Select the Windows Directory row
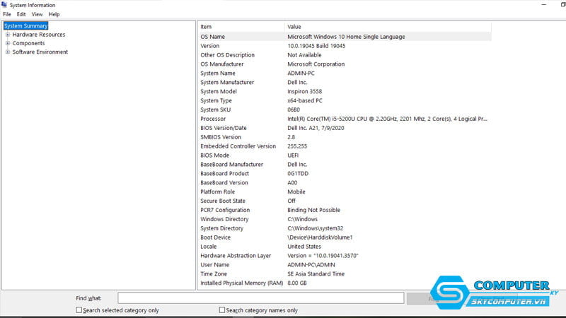Image resolution: width=566 pixels, height=318 pixels. point(345,219)
